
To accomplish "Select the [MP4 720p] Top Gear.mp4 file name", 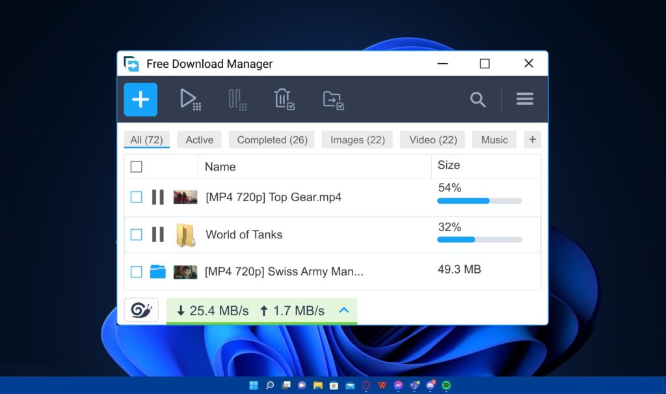I will pyautogui.click(x=274, y=197).
